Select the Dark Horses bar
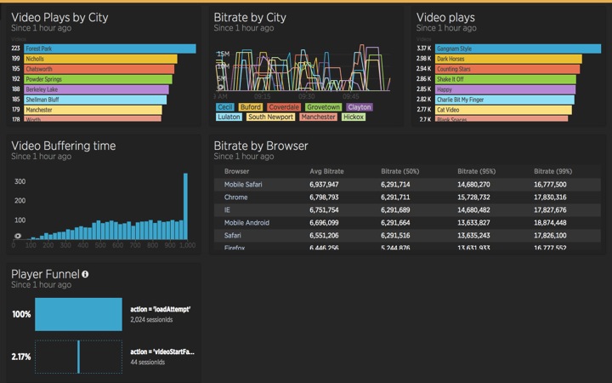The width and height of the screenshot is (612, 383). tap(508, 59)
